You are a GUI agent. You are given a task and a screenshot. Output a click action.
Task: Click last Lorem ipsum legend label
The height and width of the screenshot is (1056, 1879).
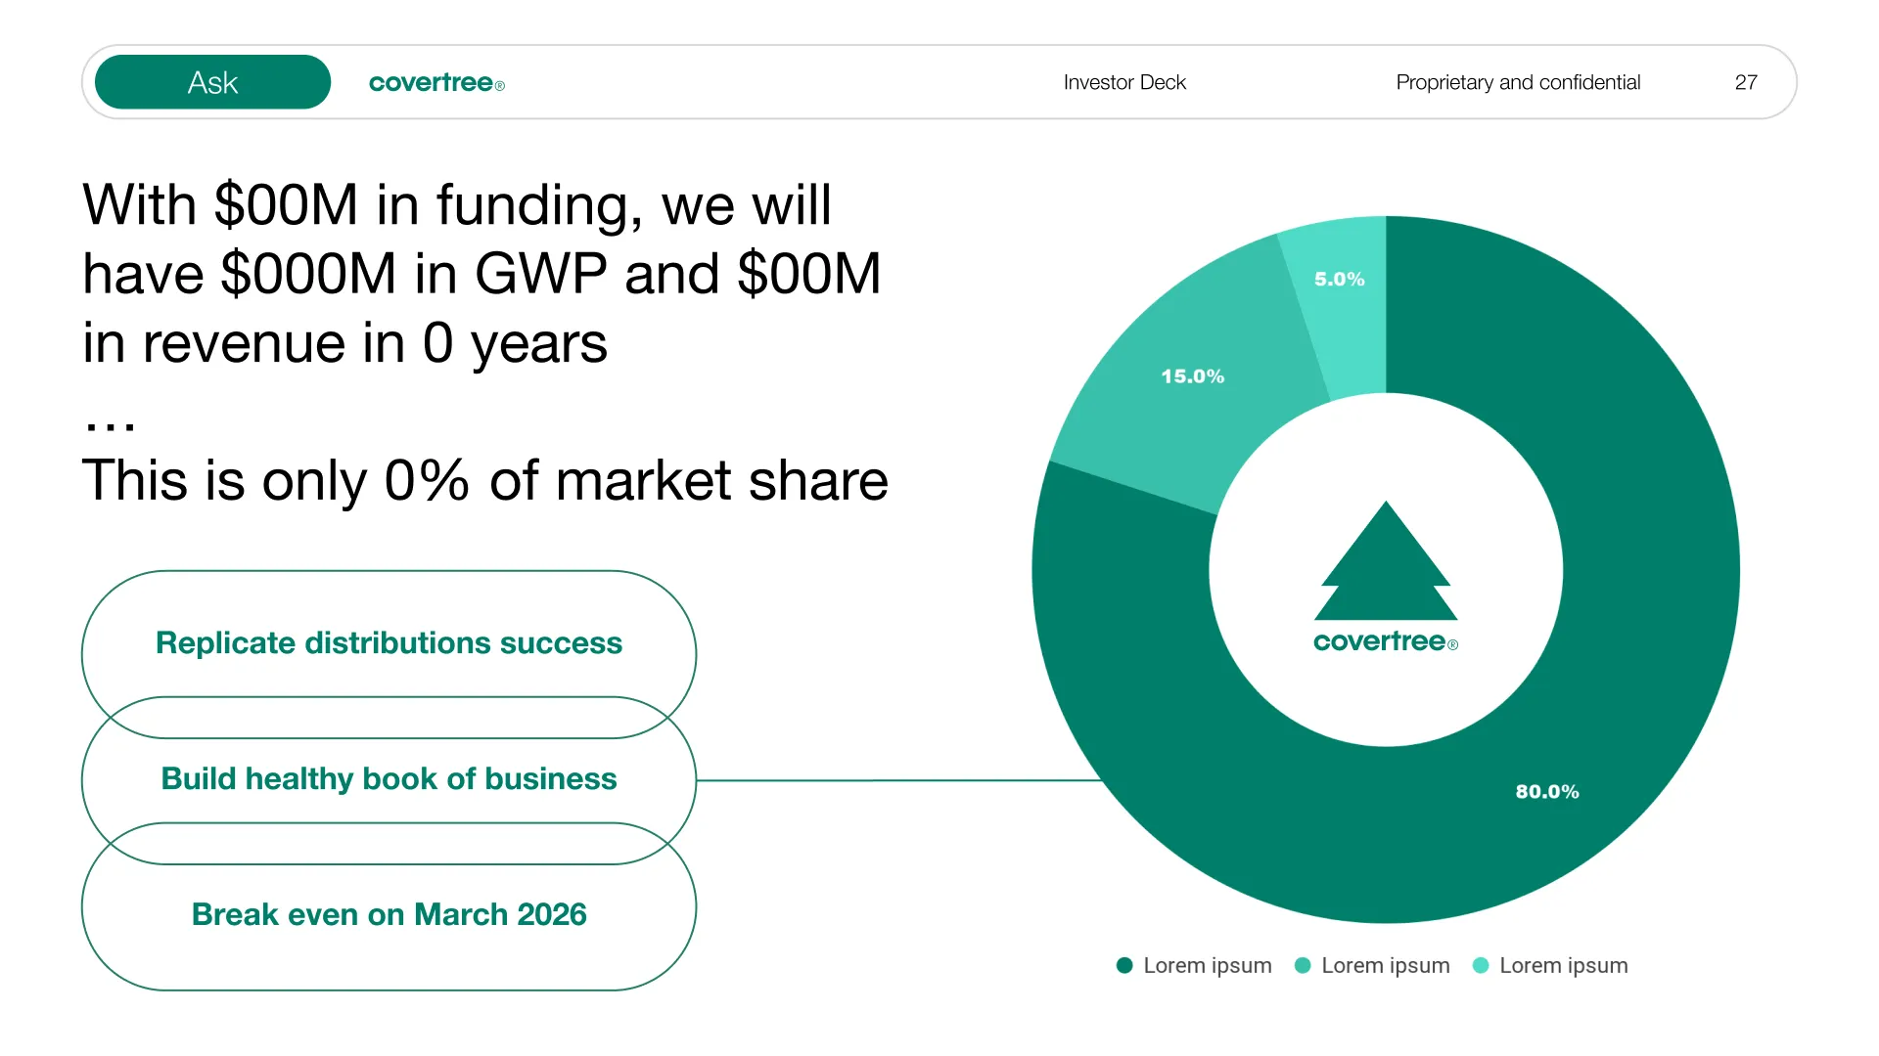point(1564,966)
